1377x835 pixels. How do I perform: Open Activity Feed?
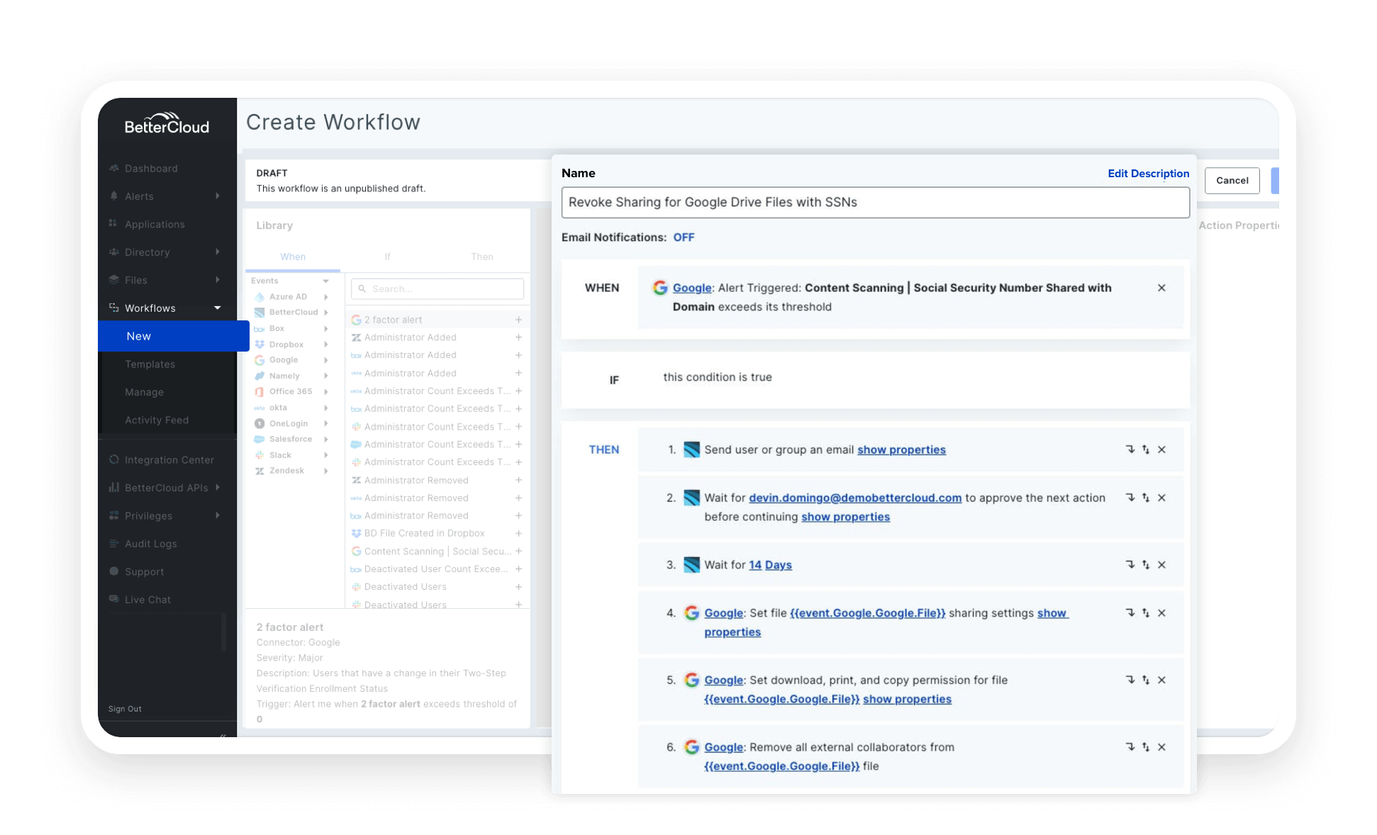(157, 420)
